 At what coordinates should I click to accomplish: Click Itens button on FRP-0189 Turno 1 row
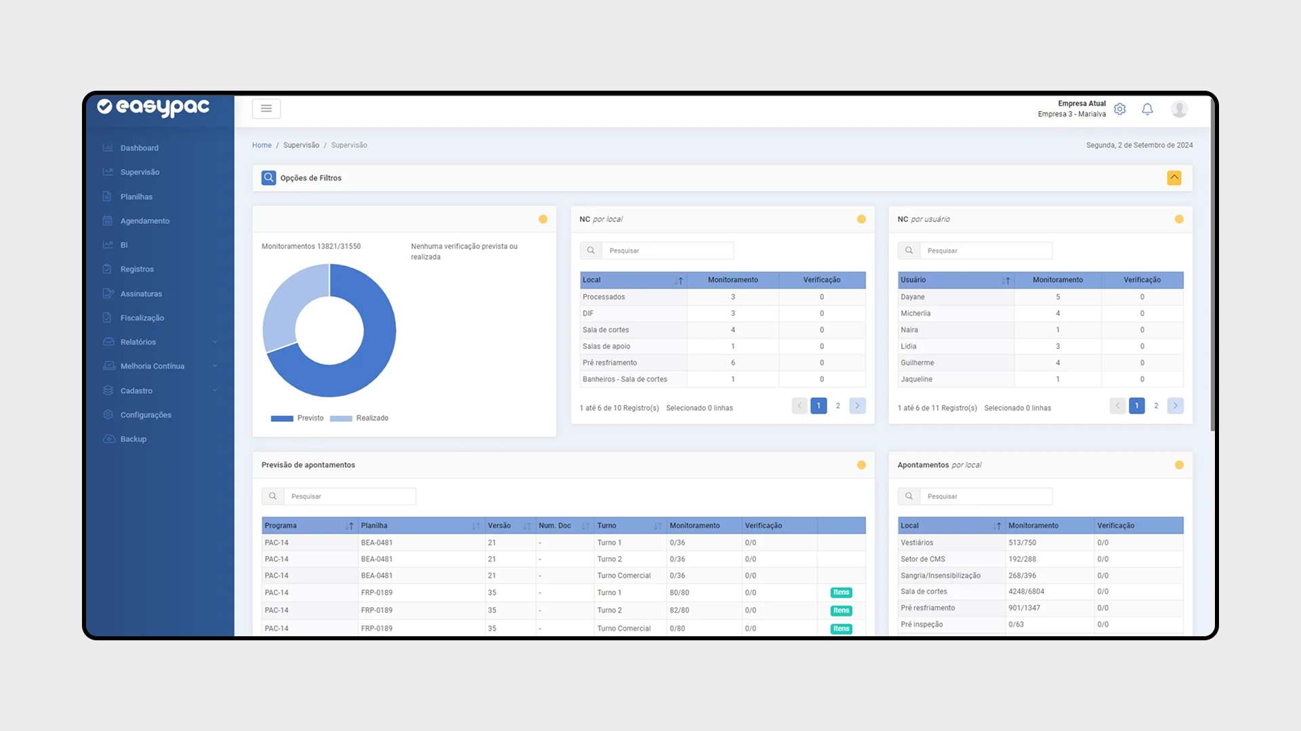coord(841,593)
